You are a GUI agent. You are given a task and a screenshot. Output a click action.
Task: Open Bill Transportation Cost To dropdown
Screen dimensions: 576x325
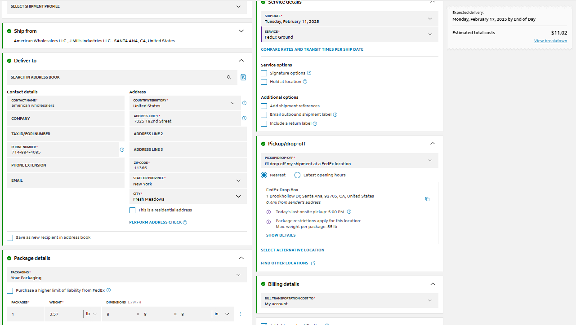click(x=349, y=301)
